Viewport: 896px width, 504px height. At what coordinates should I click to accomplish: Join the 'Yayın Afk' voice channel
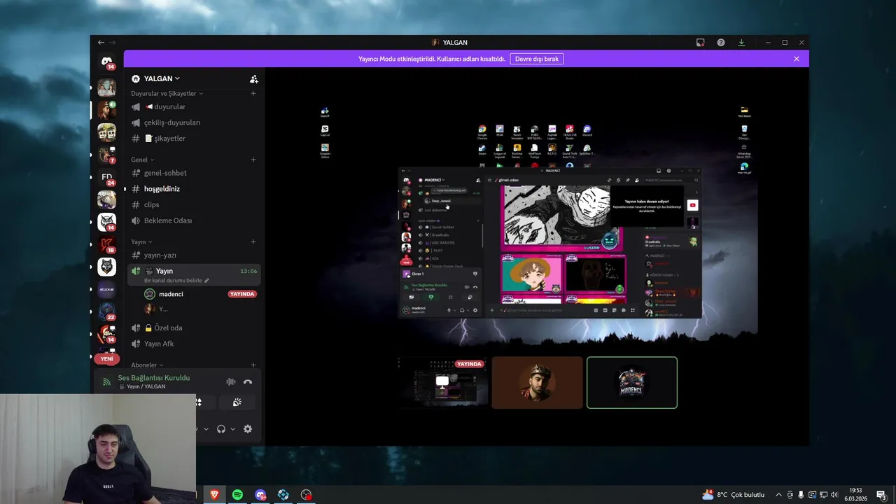tap(194, 344)
